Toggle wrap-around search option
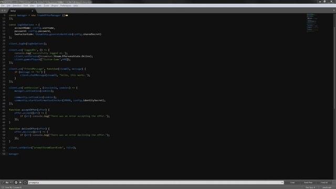The height and width of the screenshot is (189, 336). pyautogui.click(x=16, y=183)
